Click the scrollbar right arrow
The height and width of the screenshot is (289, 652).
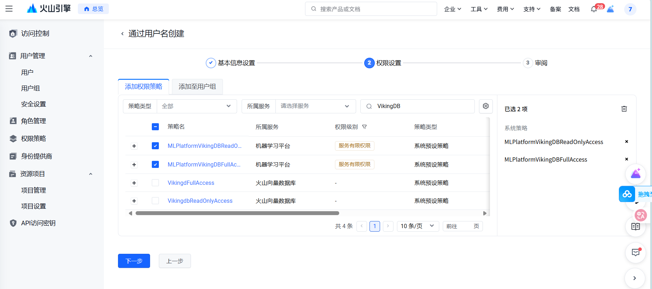(485, 213)
